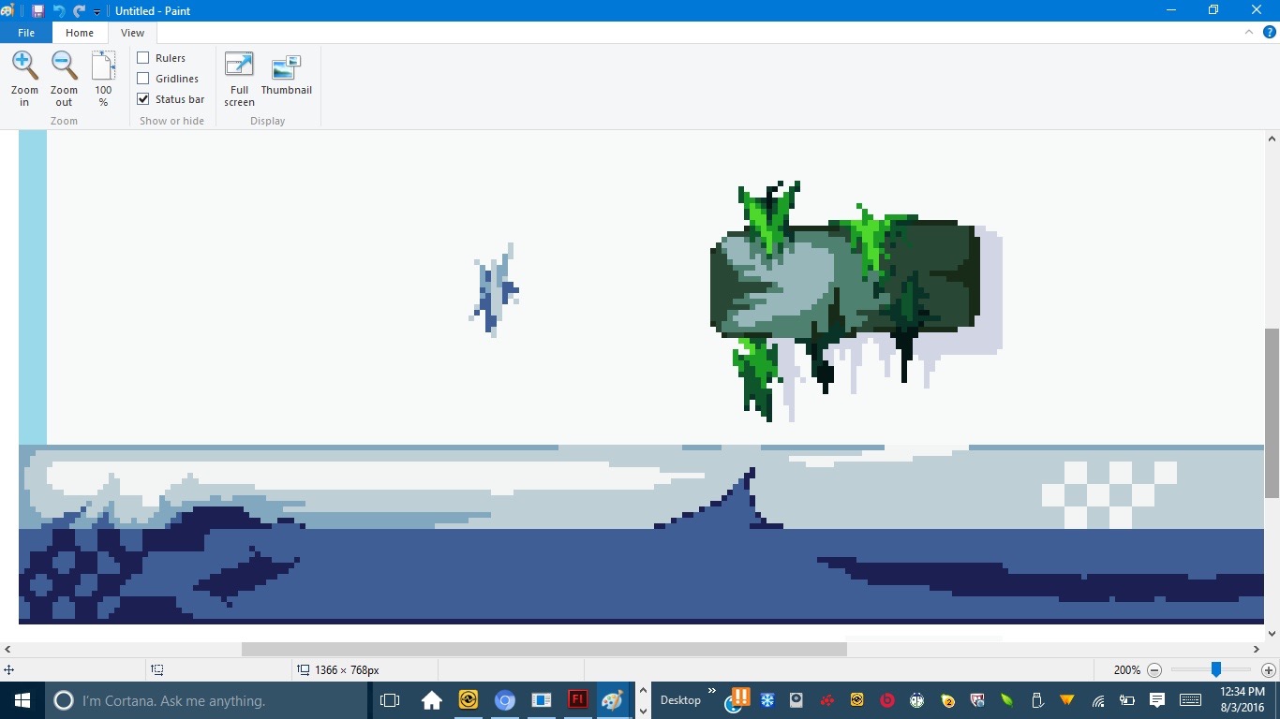Check the battery status tray icon

pyautogui.click(x=1127, y=700)
